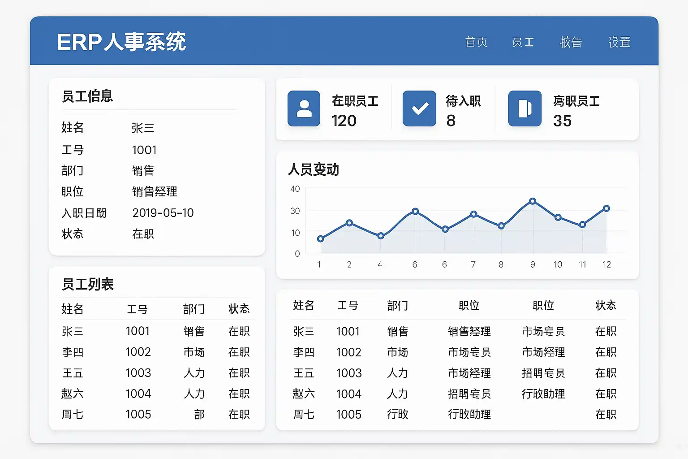The width and height of the screenshot is (688, 459).
Task: Click the 人员变动 chart heading
Action: coord(314,169)
